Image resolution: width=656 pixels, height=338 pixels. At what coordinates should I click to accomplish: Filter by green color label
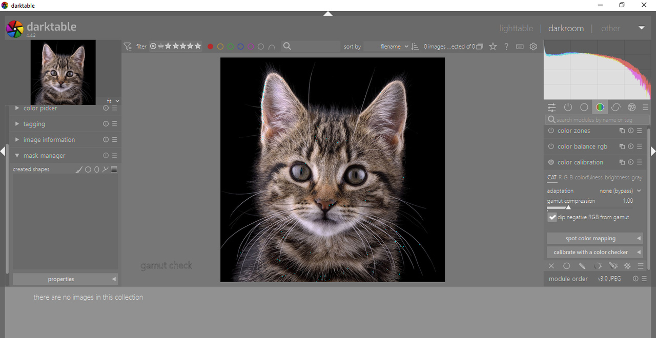coord(231,47)
